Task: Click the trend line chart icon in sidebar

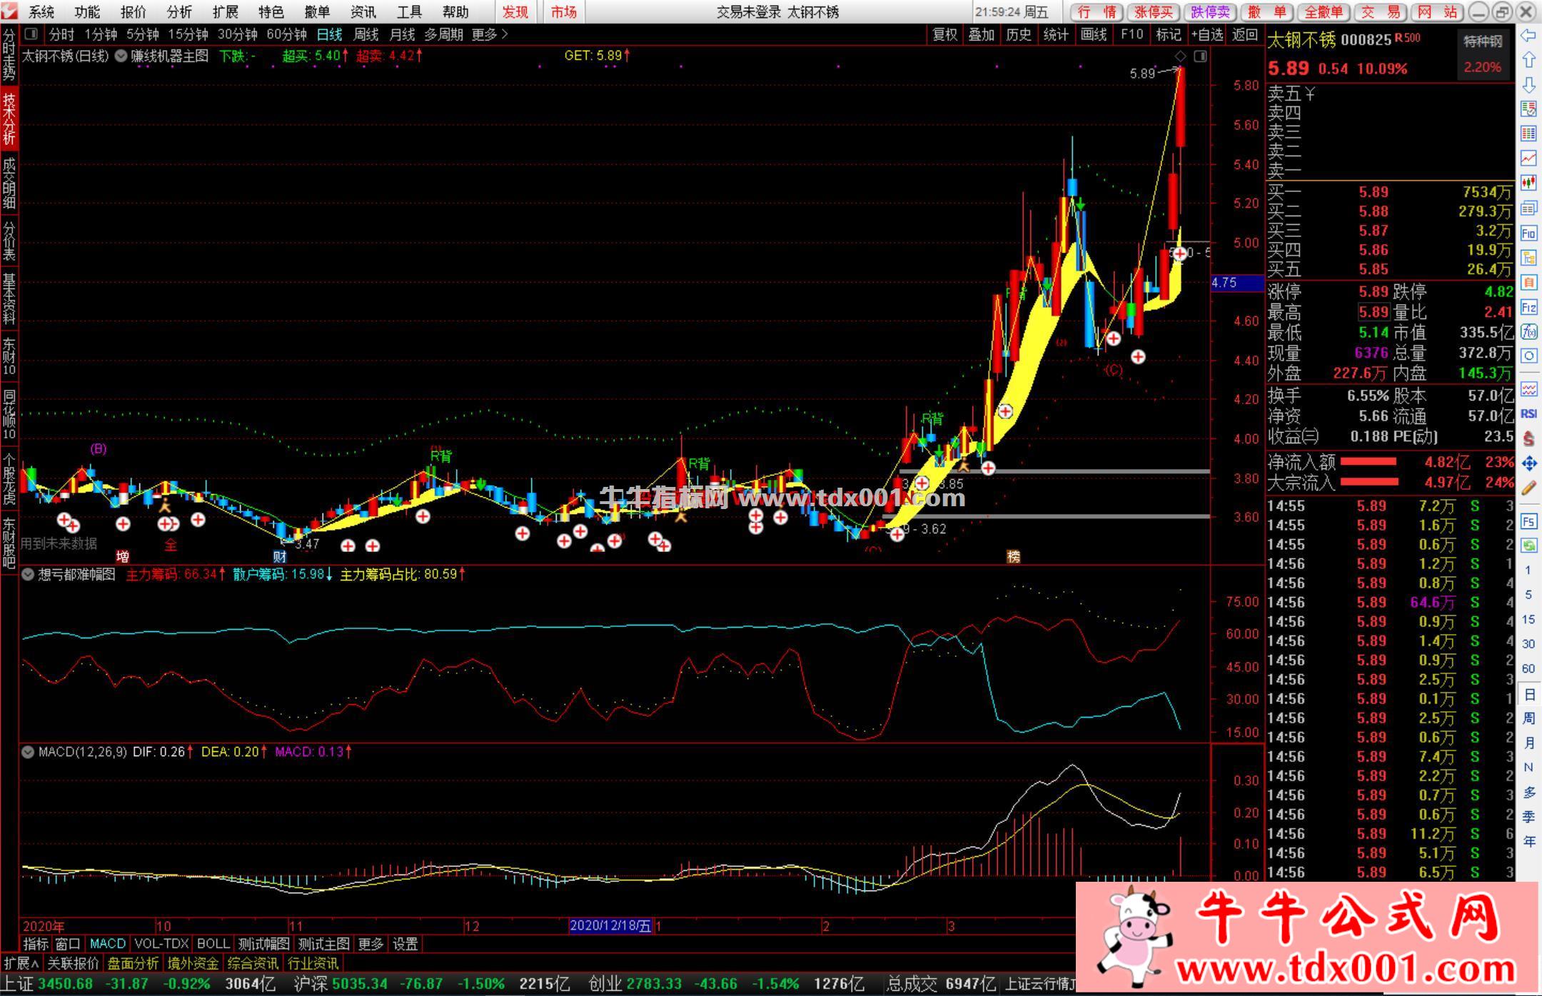Action: coord(1528,158)
